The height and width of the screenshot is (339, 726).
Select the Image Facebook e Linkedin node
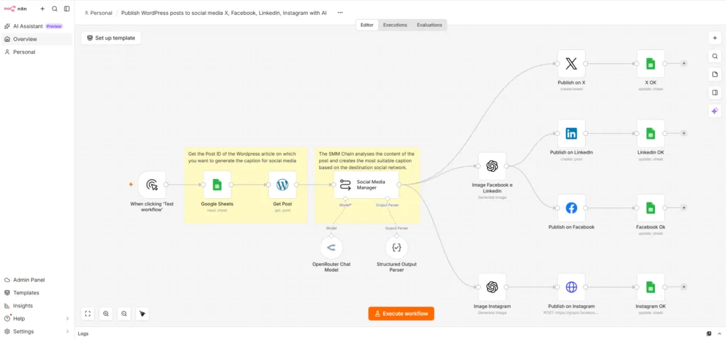[492, 166]
